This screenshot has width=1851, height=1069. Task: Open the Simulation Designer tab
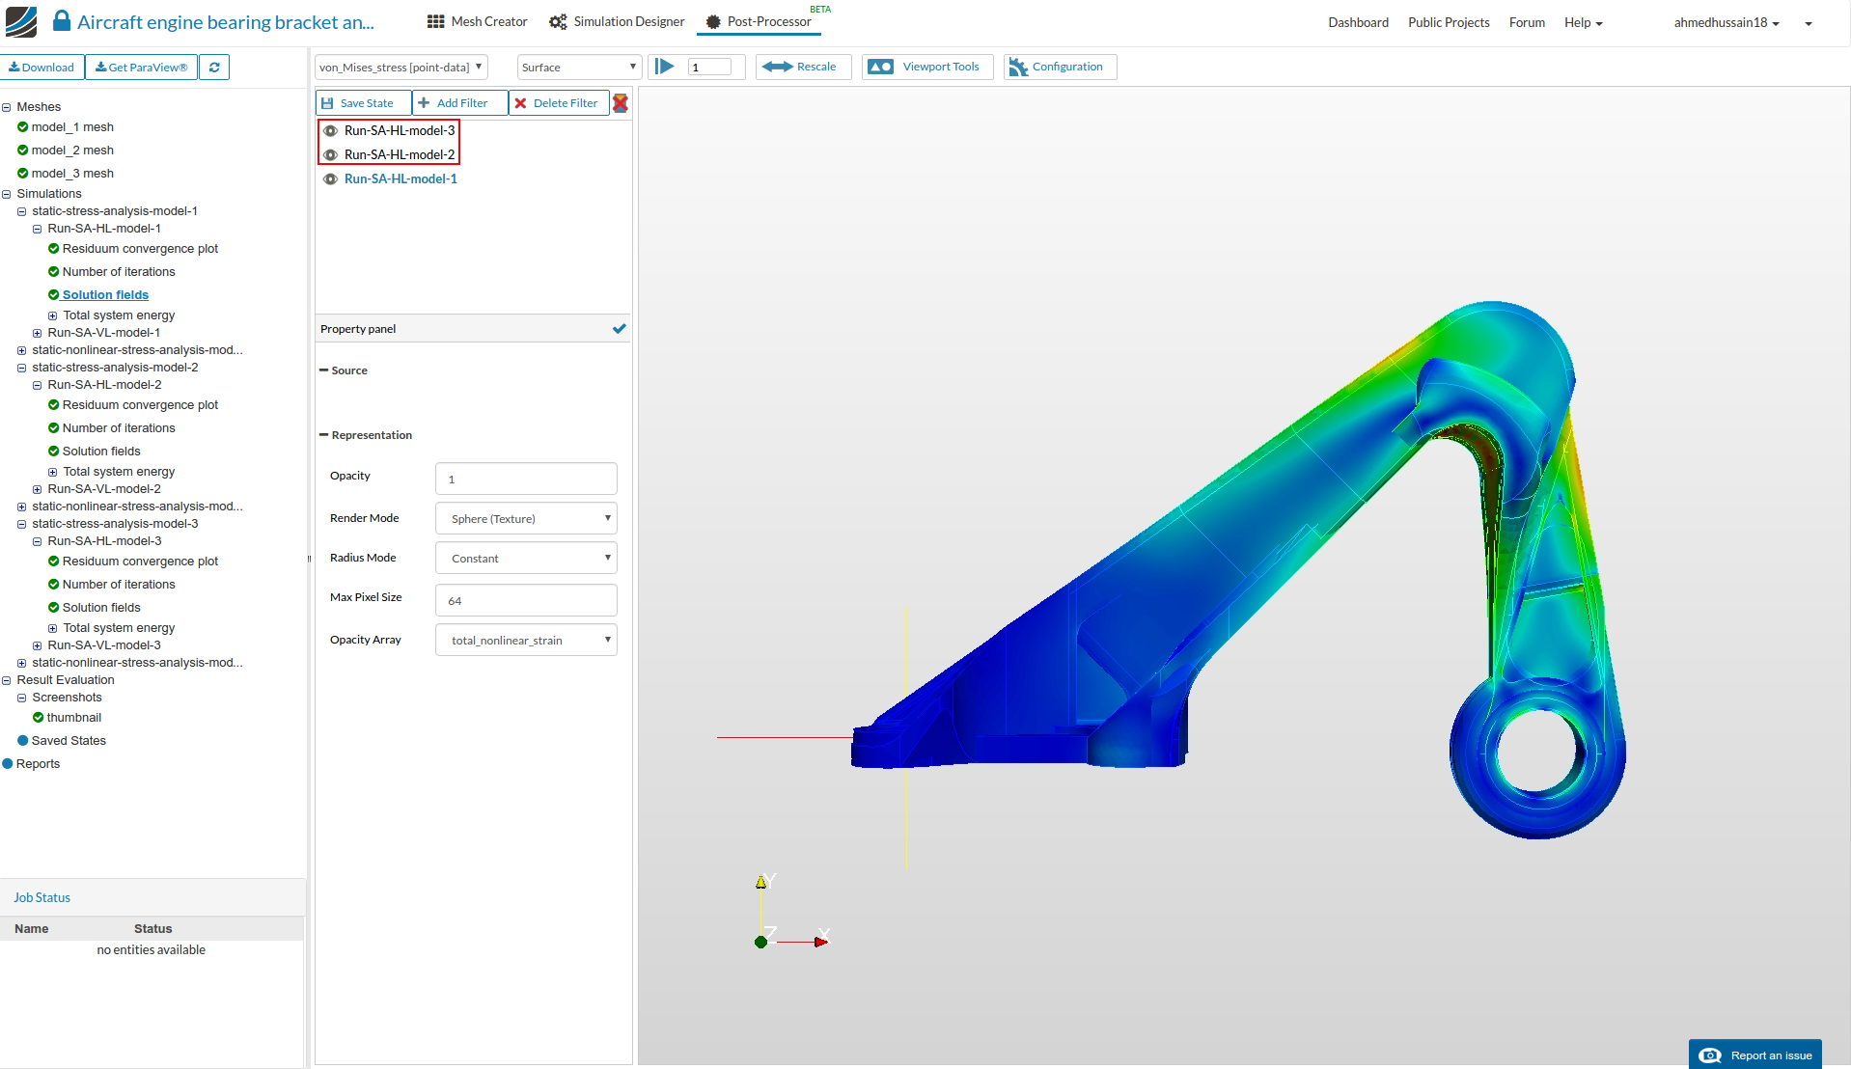tap(617, 22)
